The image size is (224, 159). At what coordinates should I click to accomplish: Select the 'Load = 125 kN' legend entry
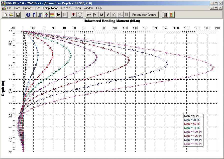click(x=193, y=136)
